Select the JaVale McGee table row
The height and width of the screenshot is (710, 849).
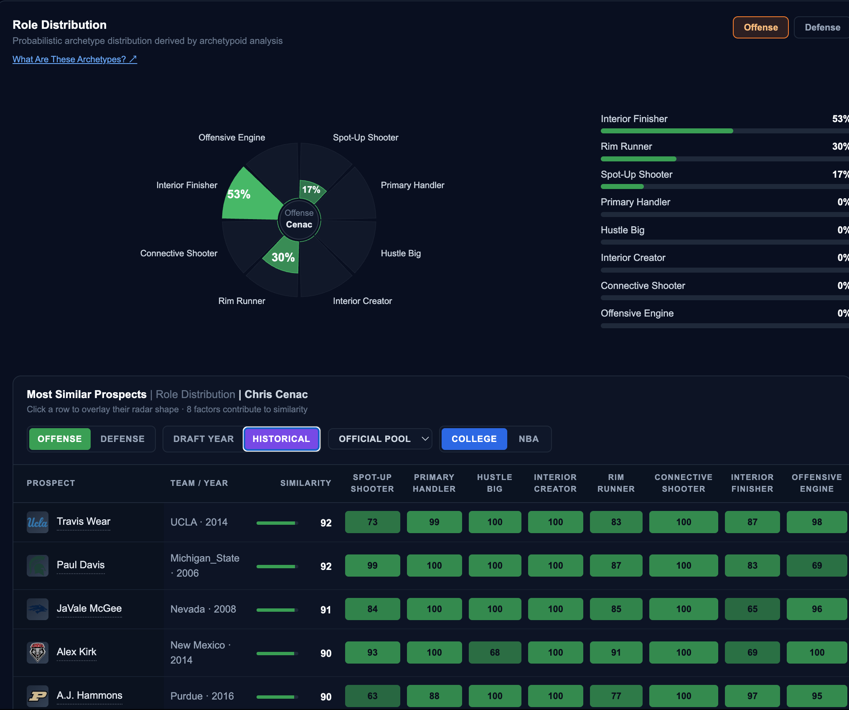431,609
